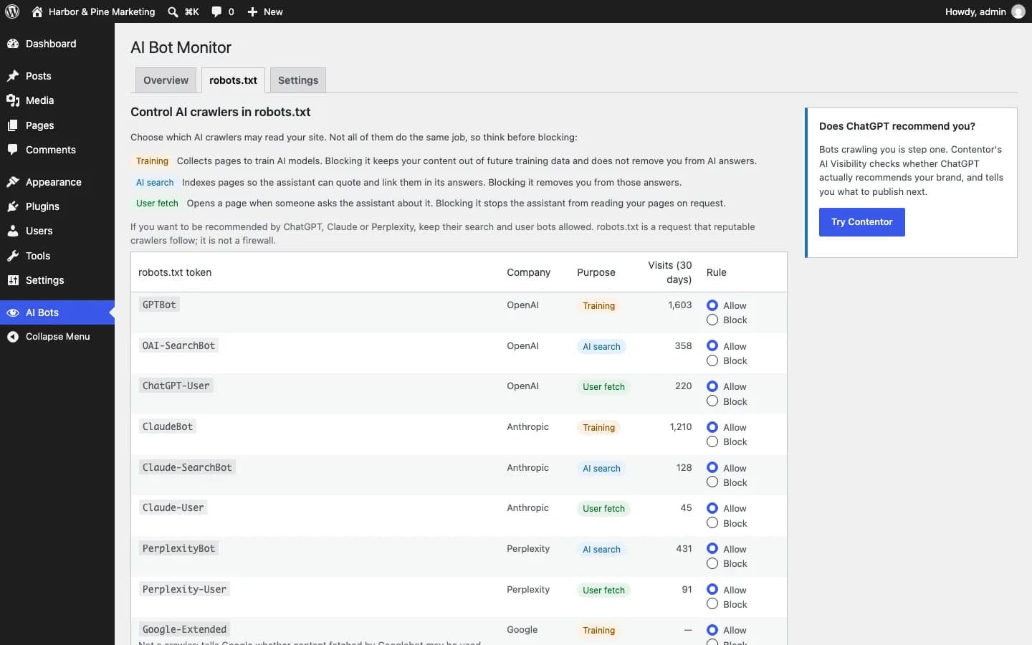Open the comments bubble icon in admin bar
Image resolution: width=1032 pixels, height=645 pixels.
(x=216, y=11)
